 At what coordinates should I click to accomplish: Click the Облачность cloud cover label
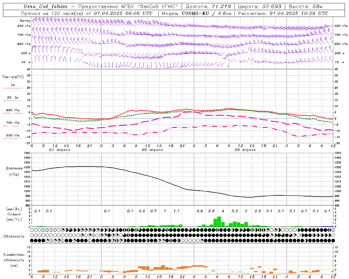pos(14,236)
